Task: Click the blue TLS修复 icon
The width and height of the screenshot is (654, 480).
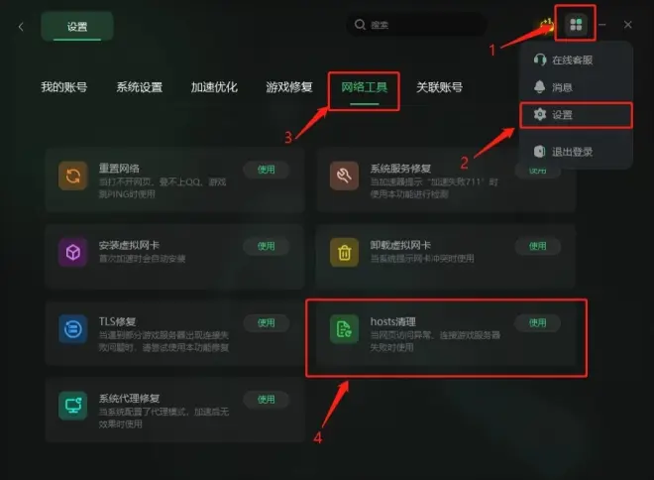Action: coord(73,329)
